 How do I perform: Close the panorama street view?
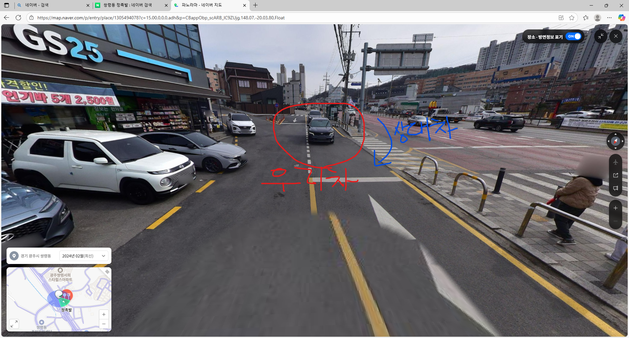pos(616,36)
